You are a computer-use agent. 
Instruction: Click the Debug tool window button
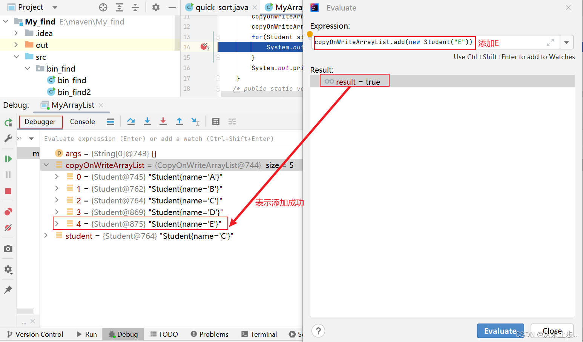click(123, 334)
